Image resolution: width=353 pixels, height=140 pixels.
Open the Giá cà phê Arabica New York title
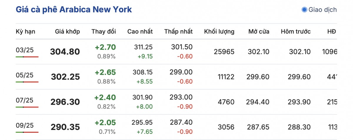(74, 9)
